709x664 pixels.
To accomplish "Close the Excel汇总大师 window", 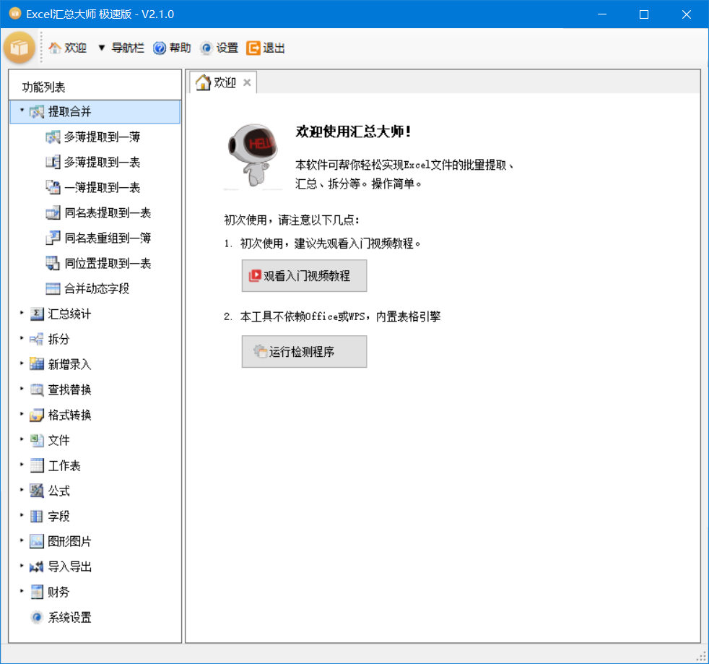I will (x=687, y=14).
